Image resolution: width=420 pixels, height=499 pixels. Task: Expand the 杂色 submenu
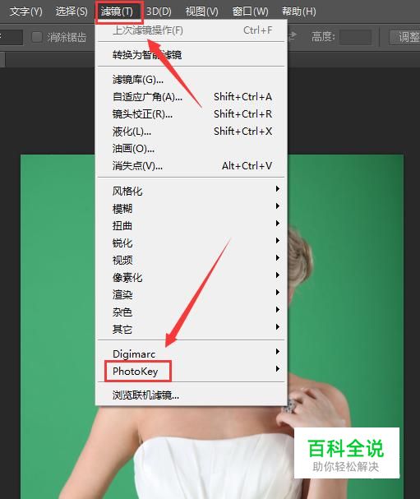(192, 312)
